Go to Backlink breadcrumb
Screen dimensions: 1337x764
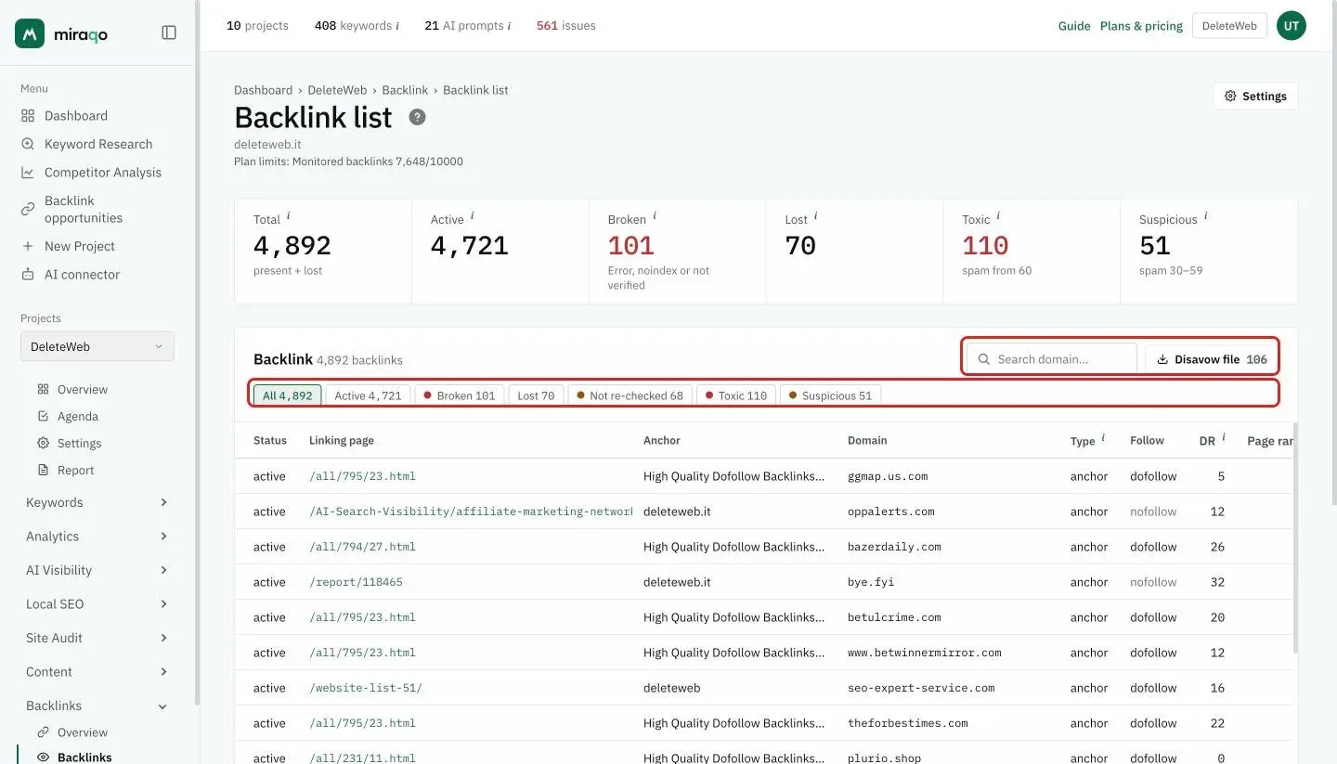(405, 90)
